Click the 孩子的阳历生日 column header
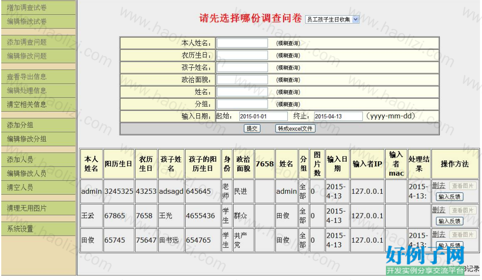This screenshot has width=482, height=280. (x=203, y=164)
